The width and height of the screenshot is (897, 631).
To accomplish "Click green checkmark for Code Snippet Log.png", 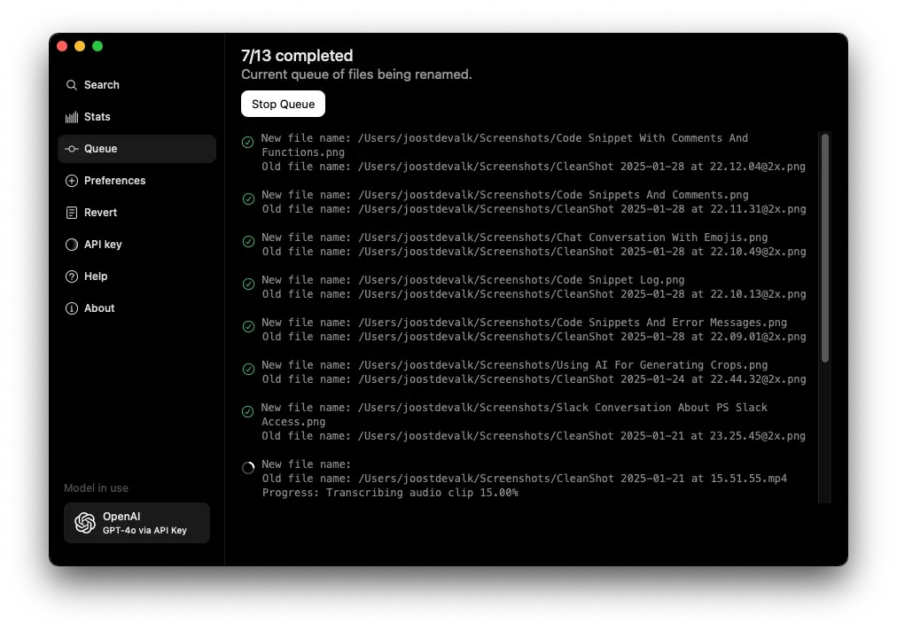I will (248, 284).
